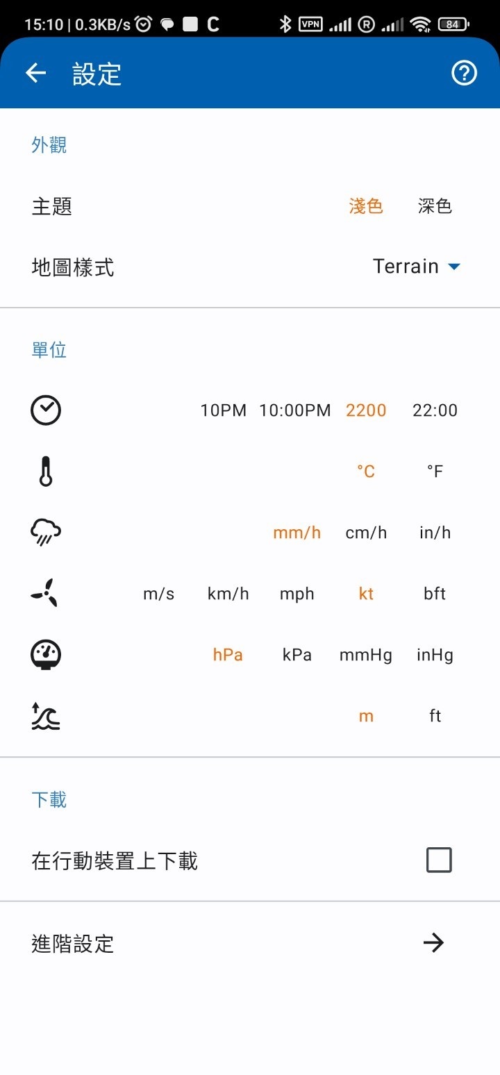
Task: Choose the 淺色 theme option
Action: pyautogui.click(x=366, y=206)
